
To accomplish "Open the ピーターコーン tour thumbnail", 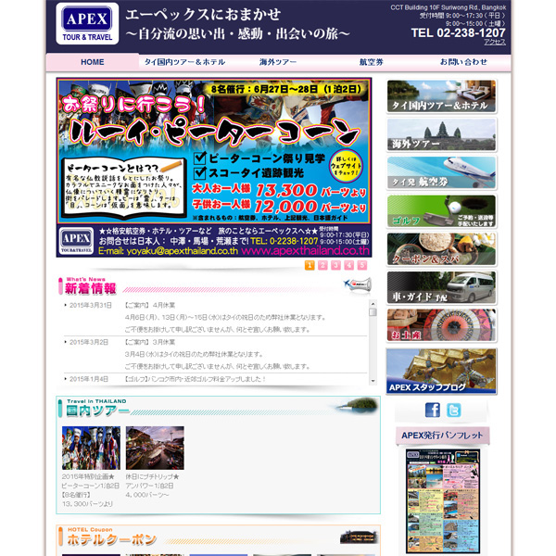I will coord(91,448).
